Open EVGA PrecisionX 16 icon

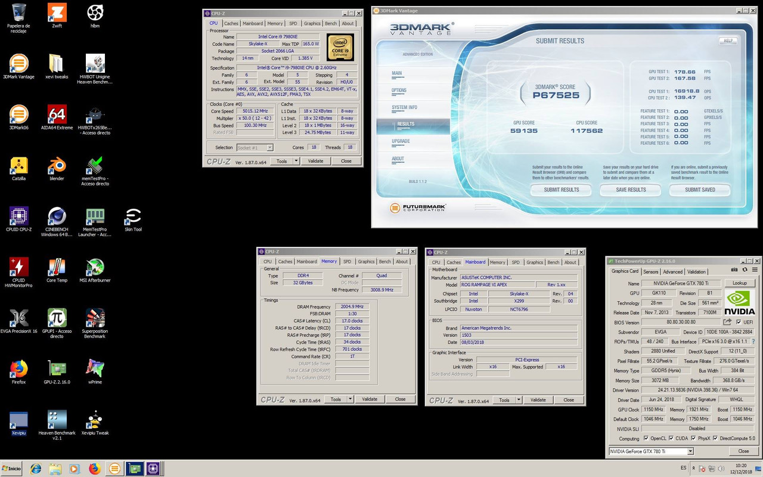pos(18,321)
